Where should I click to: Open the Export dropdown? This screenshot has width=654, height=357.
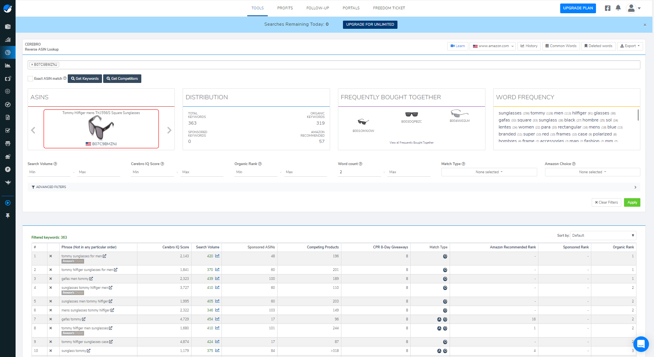[x=630, y=46]
